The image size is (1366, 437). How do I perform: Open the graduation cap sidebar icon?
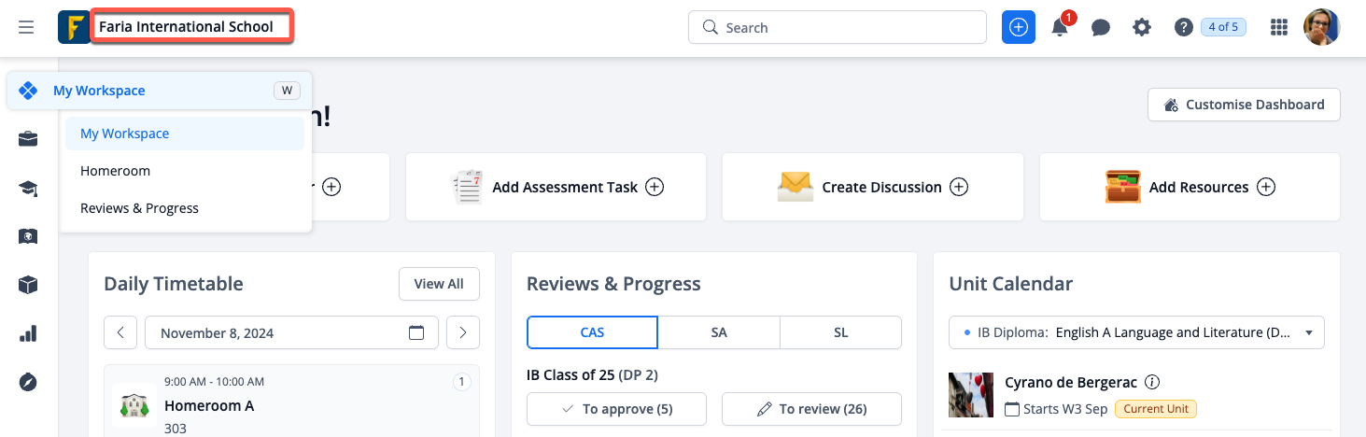(x=28, y=189)
